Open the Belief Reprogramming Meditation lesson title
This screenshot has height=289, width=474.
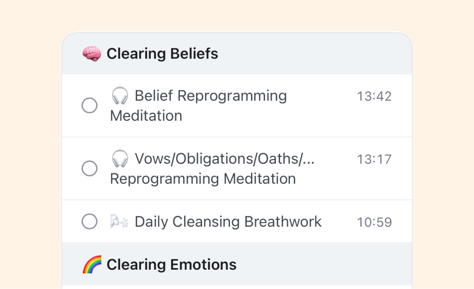coord(210,96)
